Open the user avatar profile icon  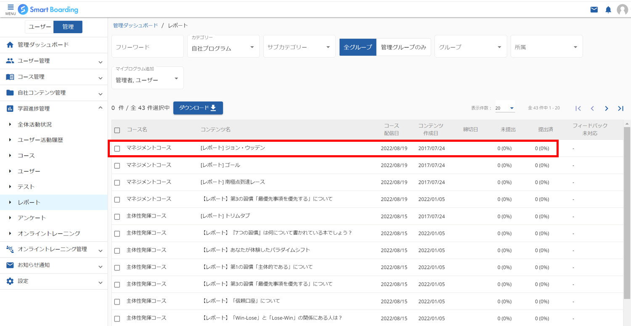tap(623, 10)
